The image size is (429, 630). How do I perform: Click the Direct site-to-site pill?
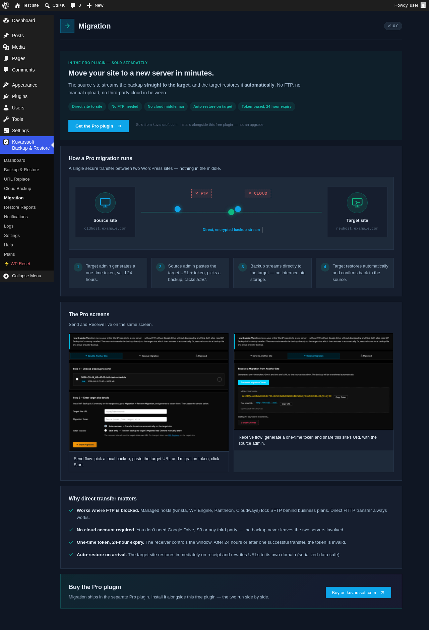click(87, 106)
